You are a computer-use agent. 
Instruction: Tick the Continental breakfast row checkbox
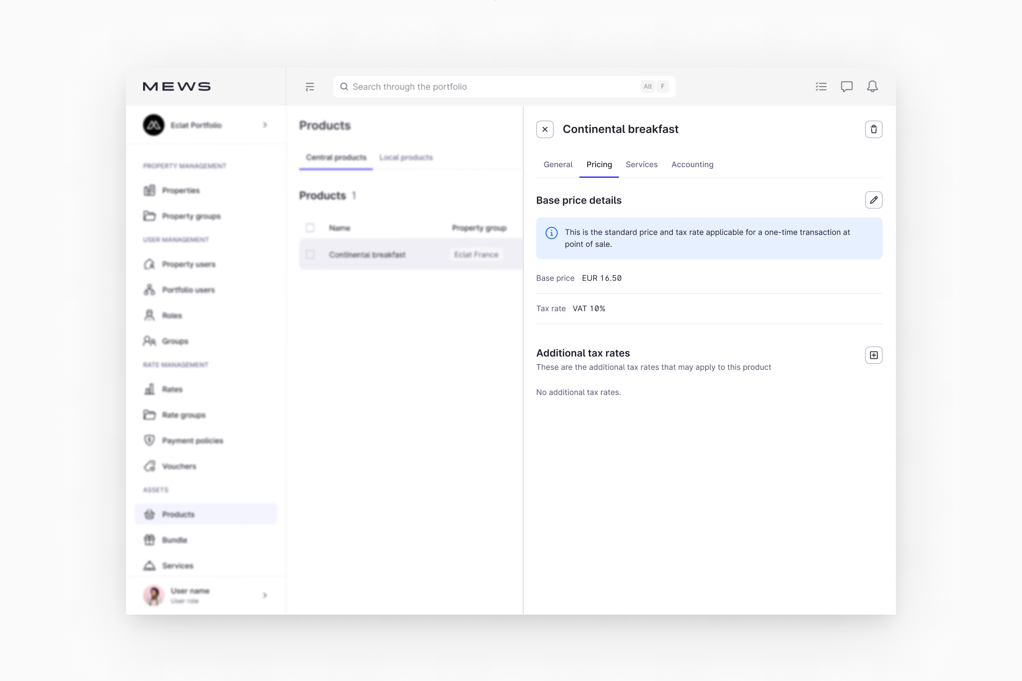click(310, 255)
